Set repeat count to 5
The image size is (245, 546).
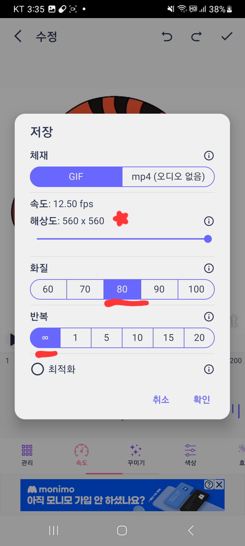pyautogui.click(x=107, y=338)
